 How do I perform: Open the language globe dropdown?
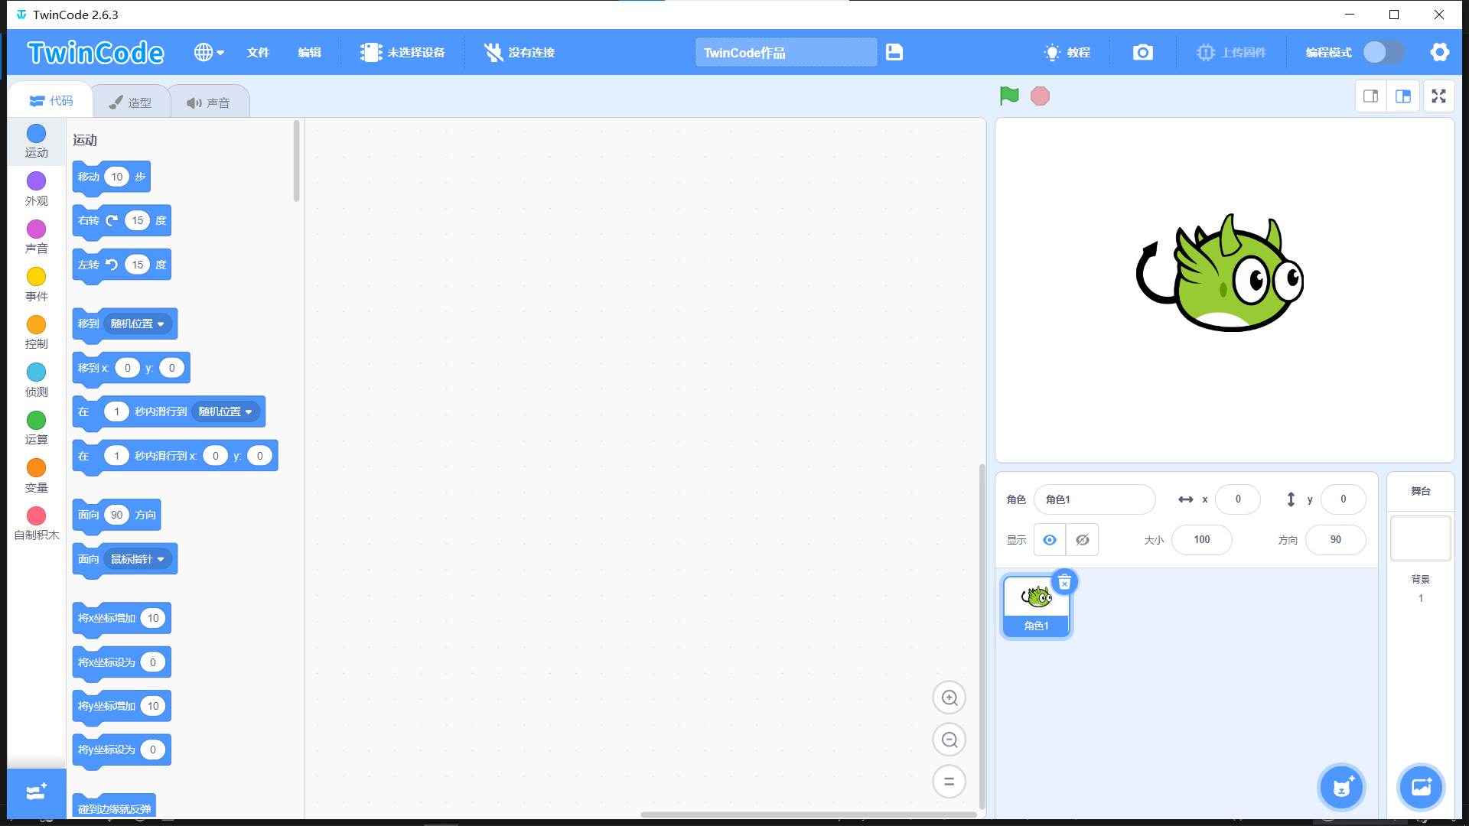click(208, 52)
